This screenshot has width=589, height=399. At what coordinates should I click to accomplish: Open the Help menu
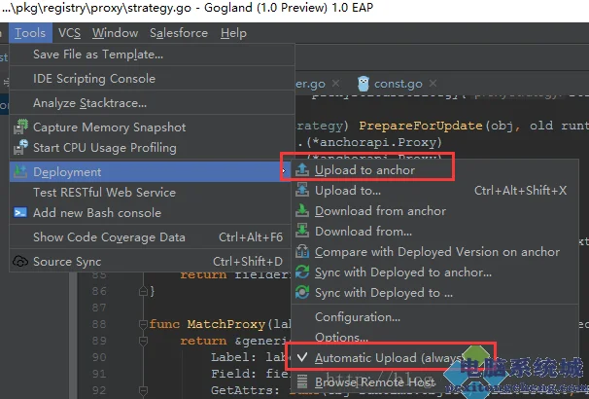click(x=233, y=33)
